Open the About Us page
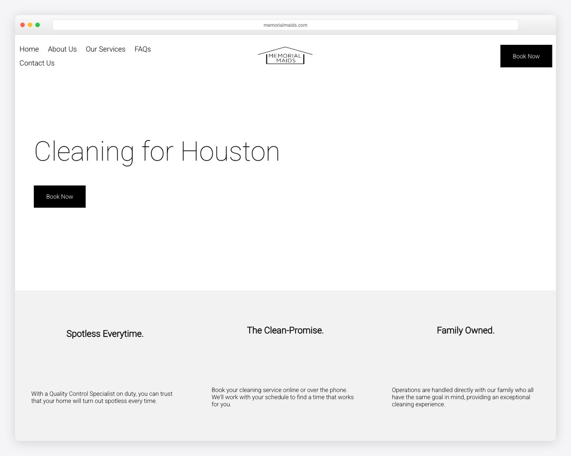 tap(62, 49)
